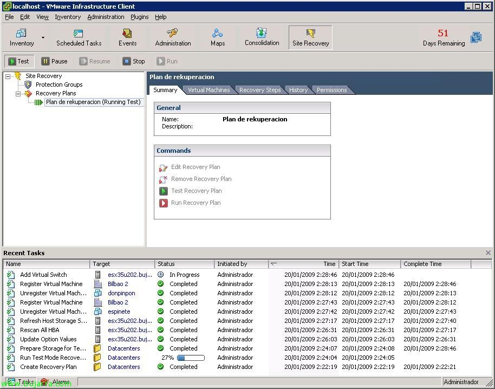Open the Inventory dropdown arrow
Viewport: 495px width, 389px height.
[x=43, y=37]
